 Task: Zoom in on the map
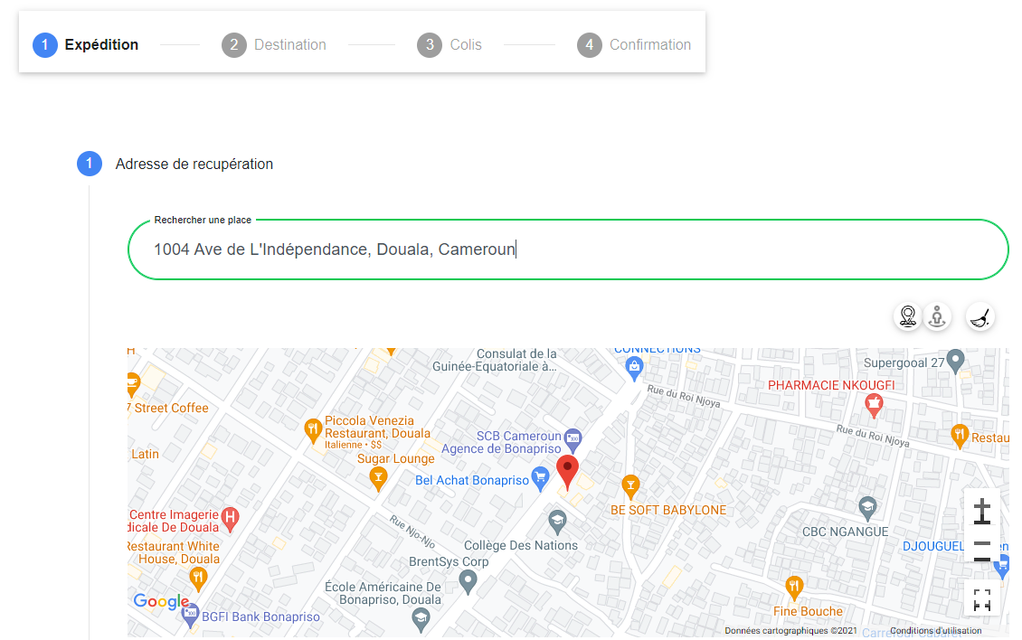coord(982,513)
